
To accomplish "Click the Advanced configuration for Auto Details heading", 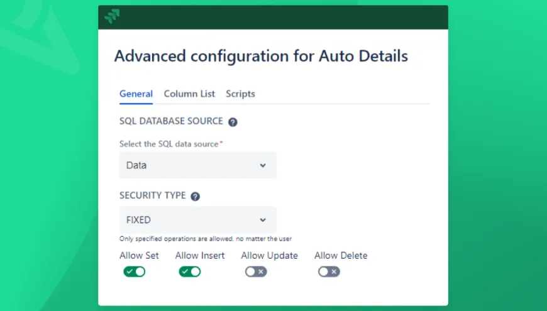I will (261, 56).
